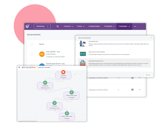Expand the Contacts menu
This screenshot has width=166, height=130.
click(x=68, y=26)
